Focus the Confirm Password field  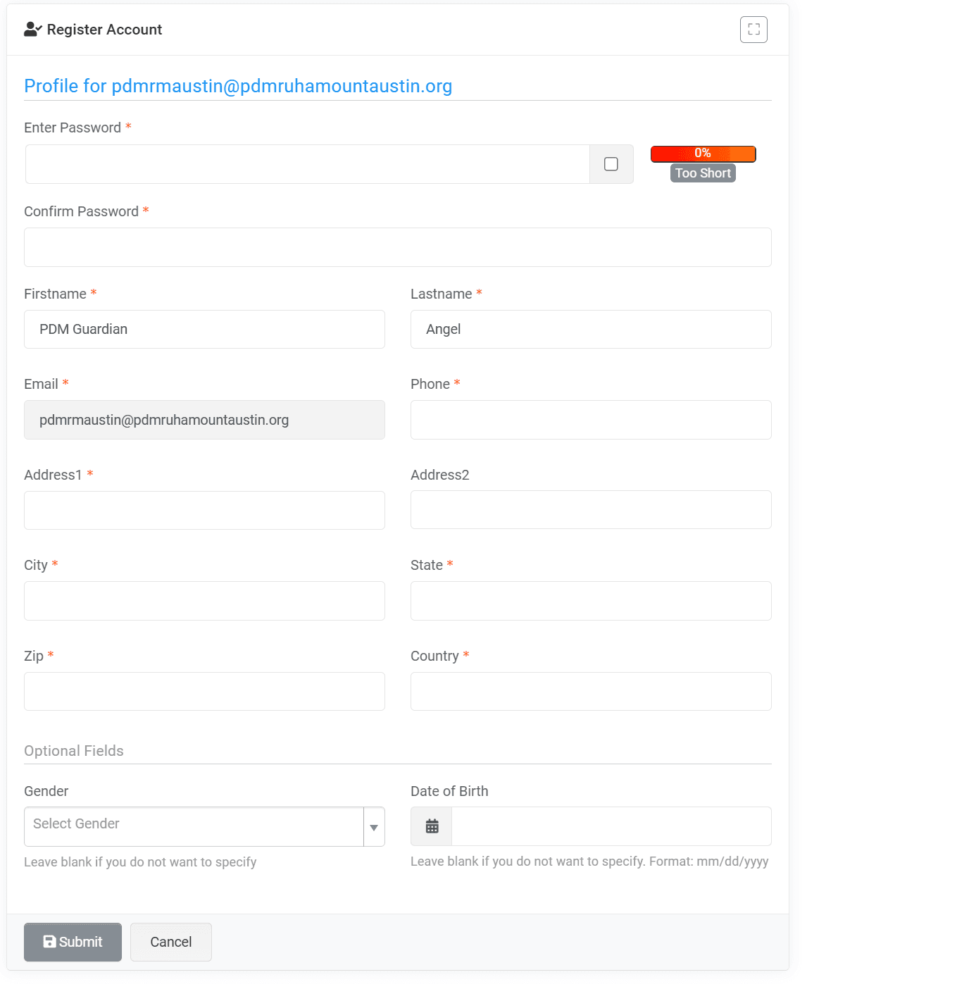click(x=398, y=247)
